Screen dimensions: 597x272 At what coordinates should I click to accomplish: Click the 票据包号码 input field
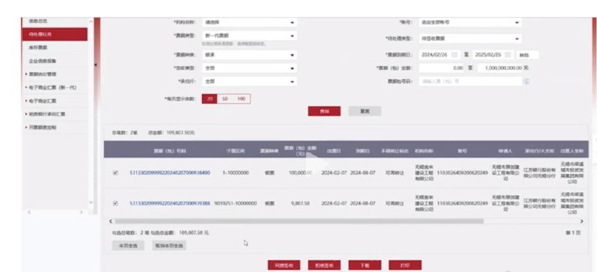(470, 81)
